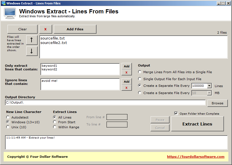Image resolution: width=232 pixels, height=165 pixels.
Task: Click the monitor logo icon in header
Action: (10, 13)
